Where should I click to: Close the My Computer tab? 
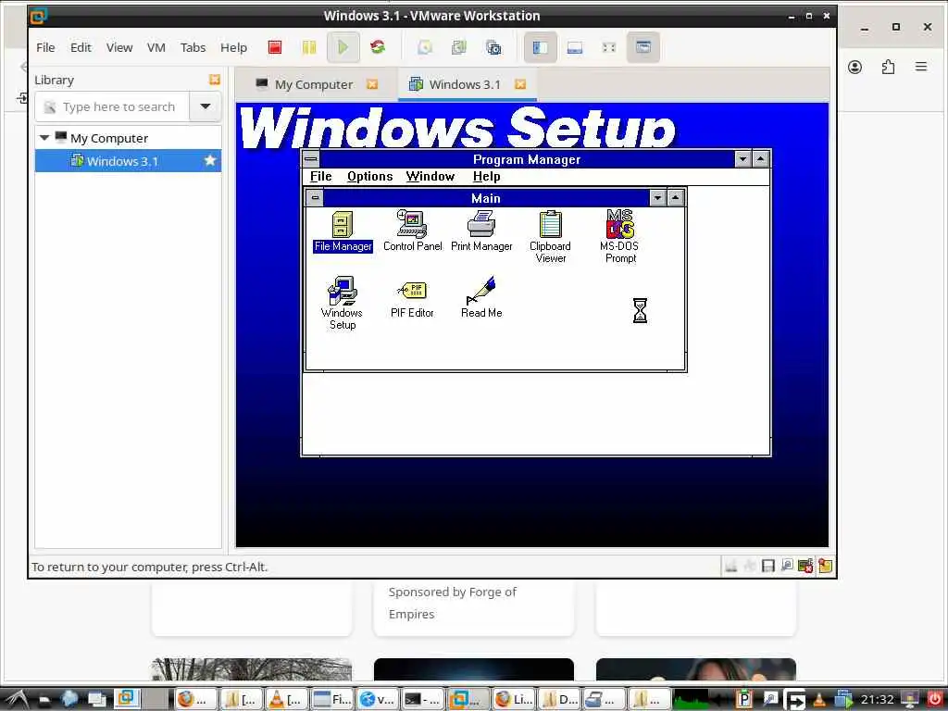372,84
